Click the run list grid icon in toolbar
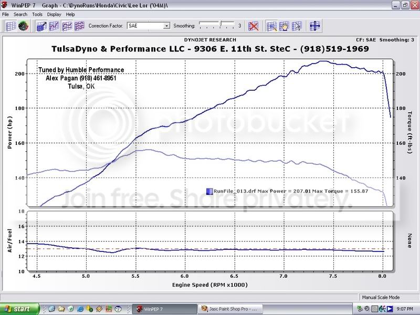420x315 pixels. coord(10,26)
